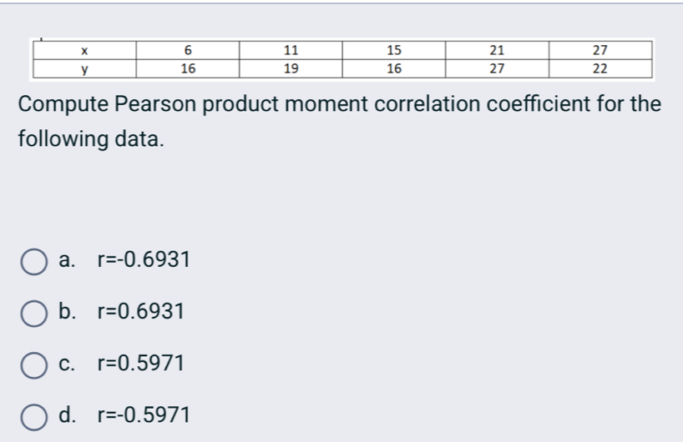Viewport: 683px width, 442px height.
Task: Click the table cell containing 21
Action: (498, 50)
